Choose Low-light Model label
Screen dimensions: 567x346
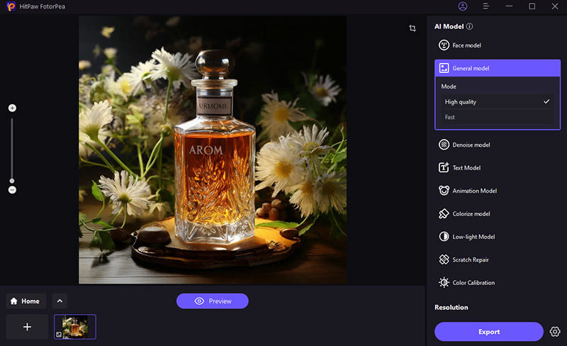pyautogui.click(x=473, y=237)
